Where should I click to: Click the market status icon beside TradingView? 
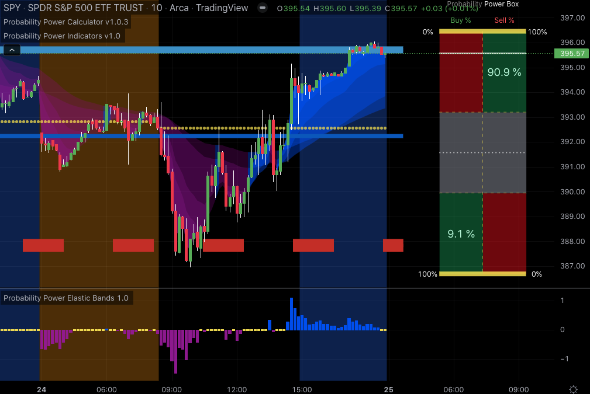pyautogui.click(x=263, y=8)
